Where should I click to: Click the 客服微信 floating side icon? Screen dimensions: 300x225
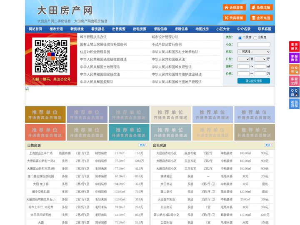(294, 58)
